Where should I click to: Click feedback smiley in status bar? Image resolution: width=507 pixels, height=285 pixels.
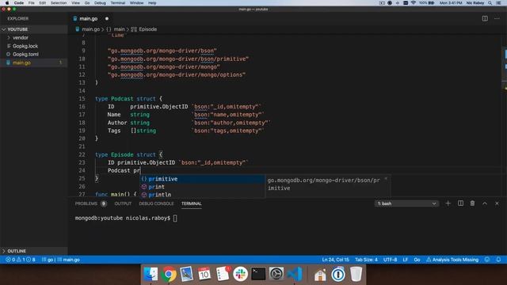pyautogui.click(x=487, y=260)
